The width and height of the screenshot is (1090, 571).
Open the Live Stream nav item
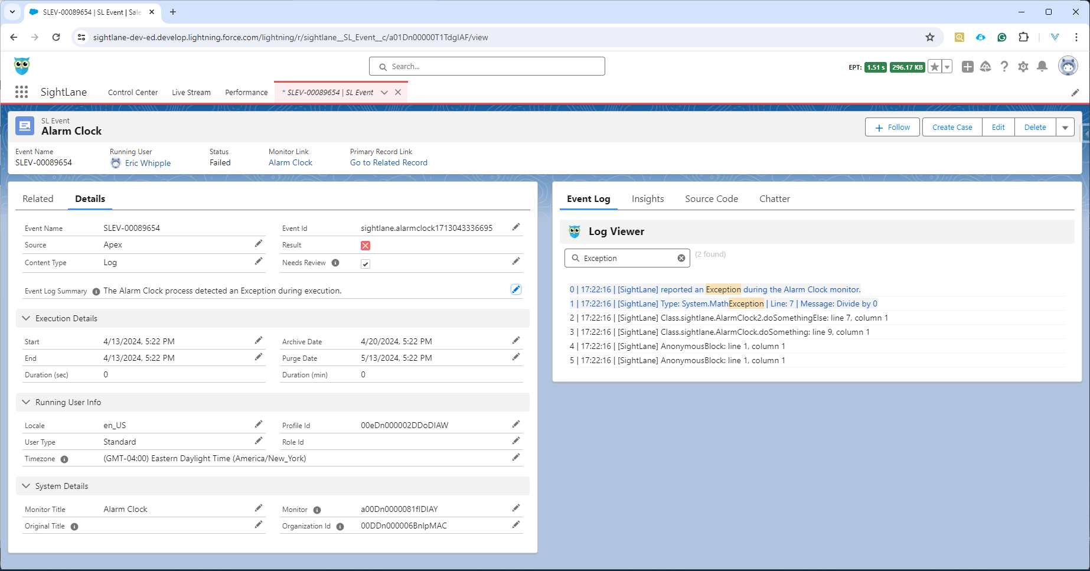[191, 92]
